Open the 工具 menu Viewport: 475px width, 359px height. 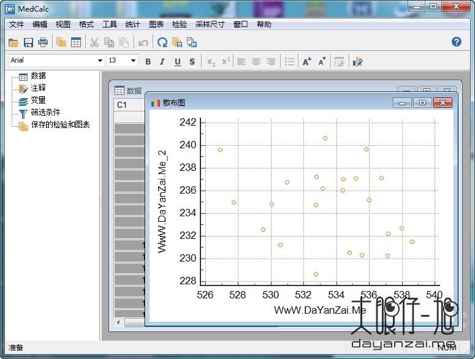tap(110, 25)
